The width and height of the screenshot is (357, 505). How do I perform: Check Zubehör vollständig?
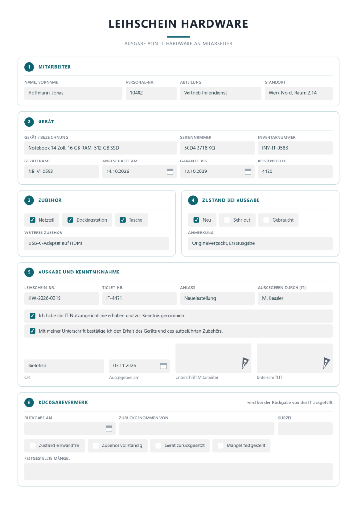[96, 446]
